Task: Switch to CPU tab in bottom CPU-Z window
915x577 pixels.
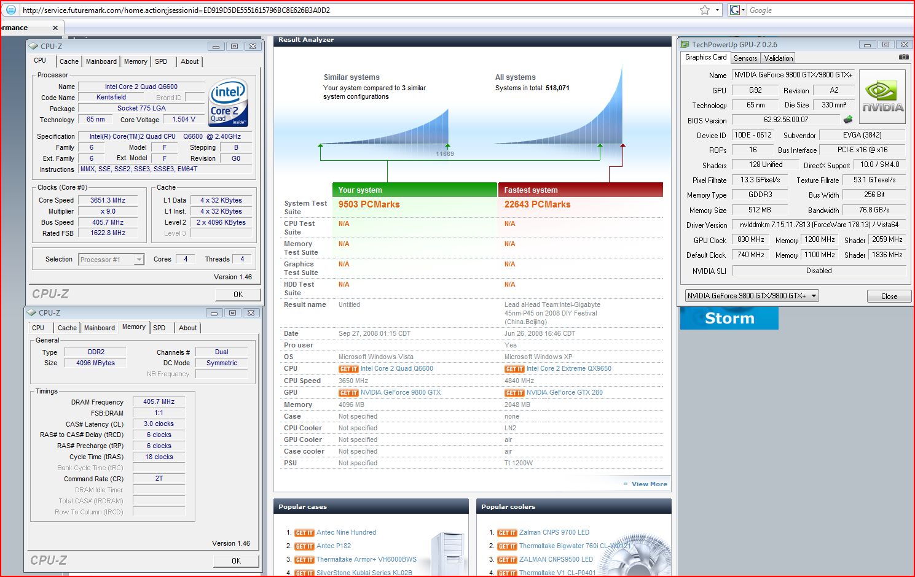Action: coord(38,328)
